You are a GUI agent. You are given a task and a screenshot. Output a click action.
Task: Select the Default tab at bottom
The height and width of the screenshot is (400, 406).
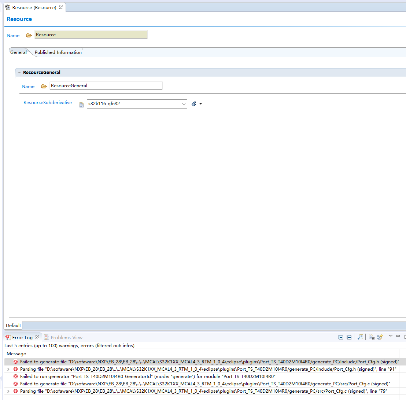13,325
